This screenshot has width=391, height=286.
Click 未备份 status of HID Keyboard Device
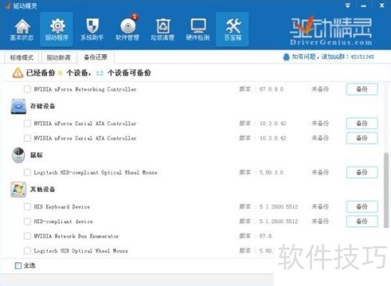(320, 207)
